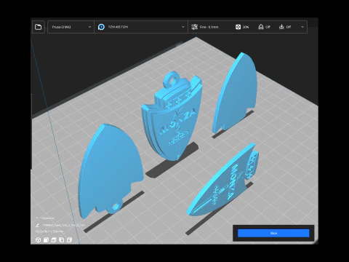This screenshot has height=262, width=349.
Task: Click the support Off indicator
Action: (x=264, y=27)
